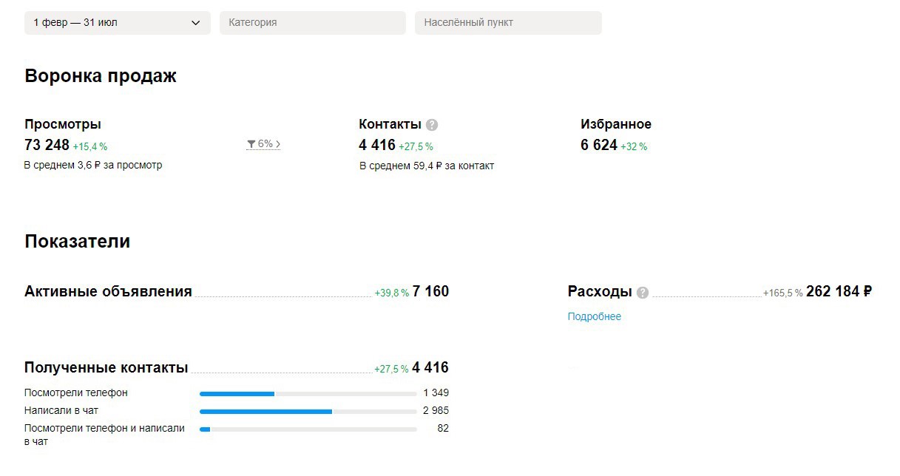
Task: Focus the Категория filter field
Action: click(x=312, y=23)
